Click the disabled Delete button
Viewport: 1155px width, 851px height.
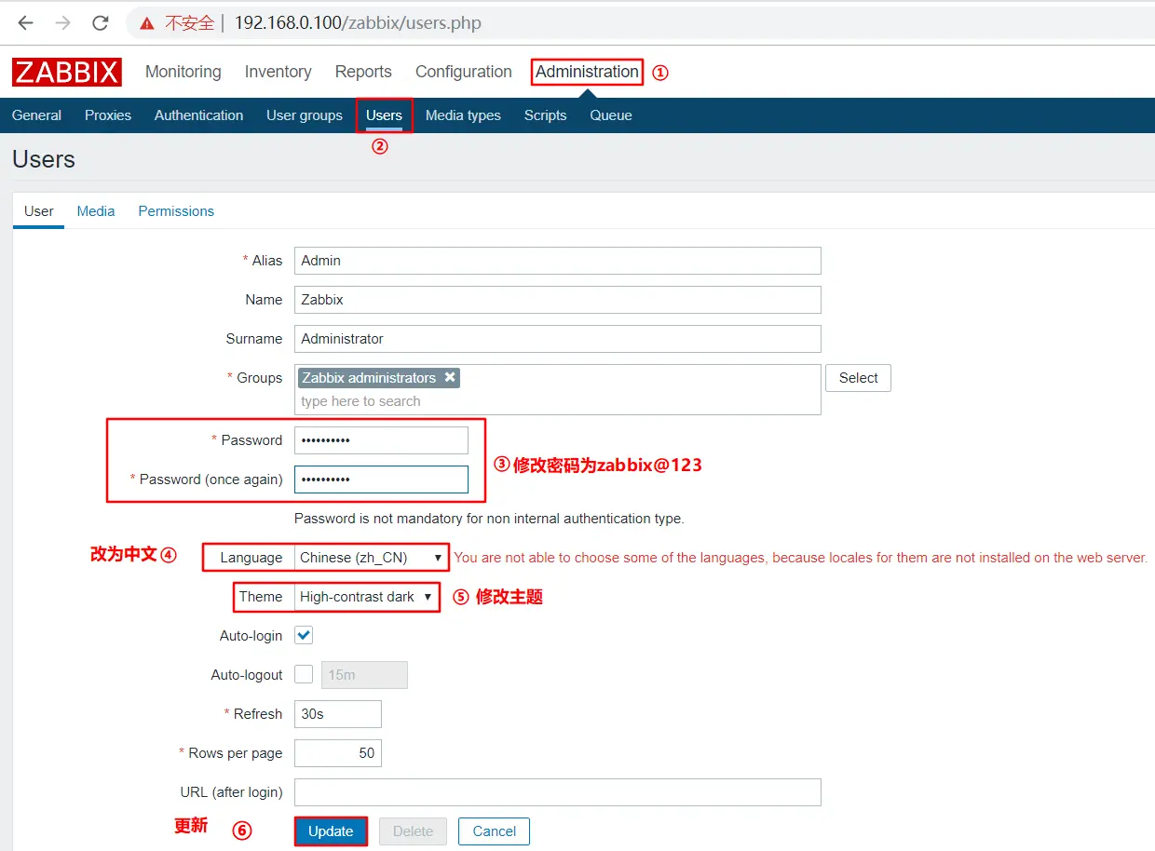(413, 831)
